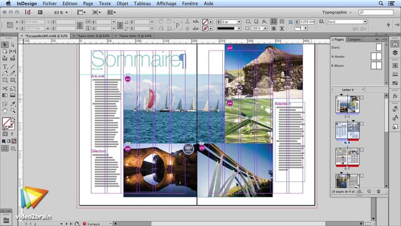Click the Stroke swatch in control bar
Viewport: 401px width, 226px height.
click(205, 28)
